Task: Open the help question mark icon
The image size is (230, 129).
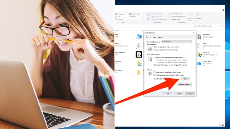Action: click(x=223, y=10)
